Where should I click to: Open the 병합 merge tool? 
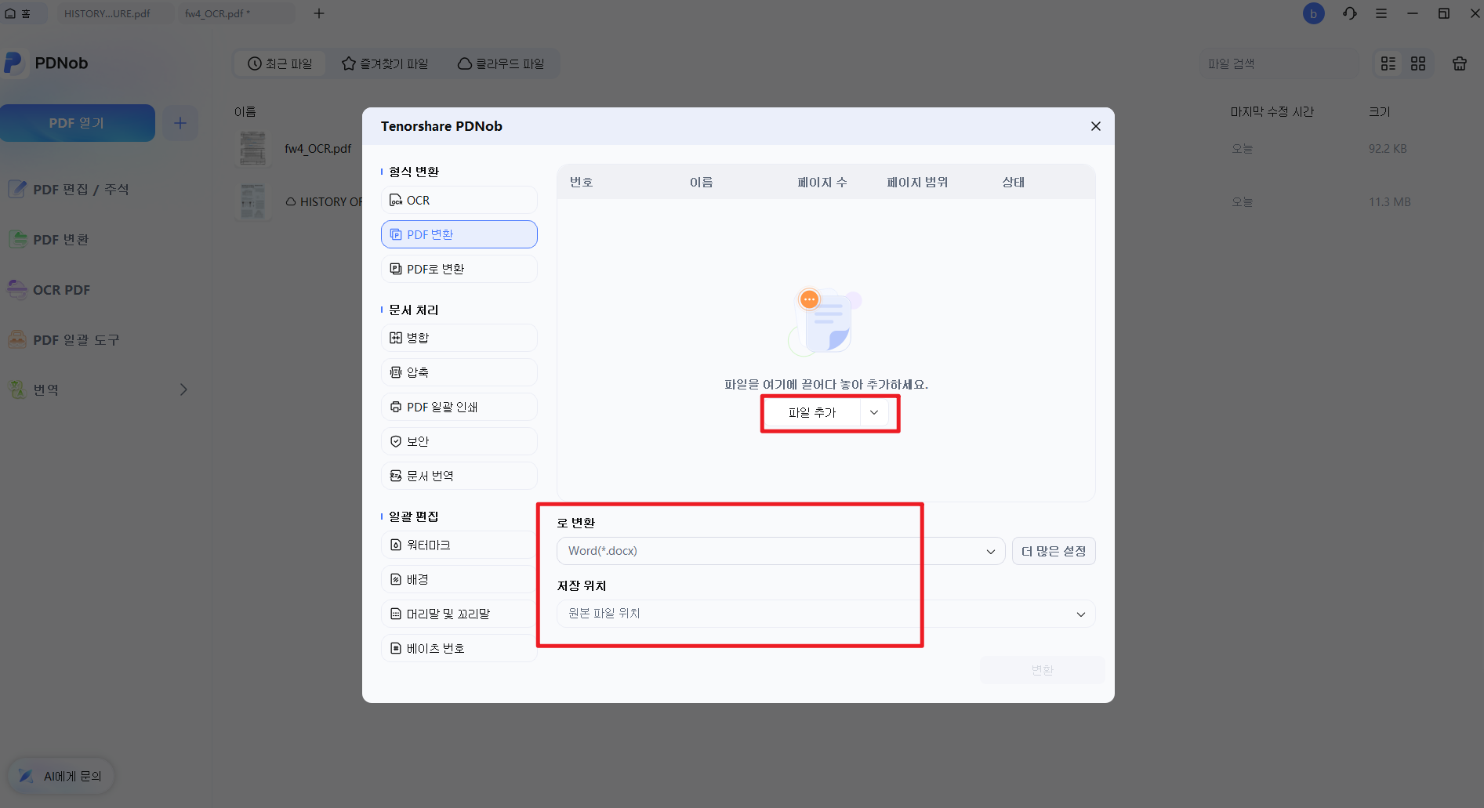[x=459, y=338]
